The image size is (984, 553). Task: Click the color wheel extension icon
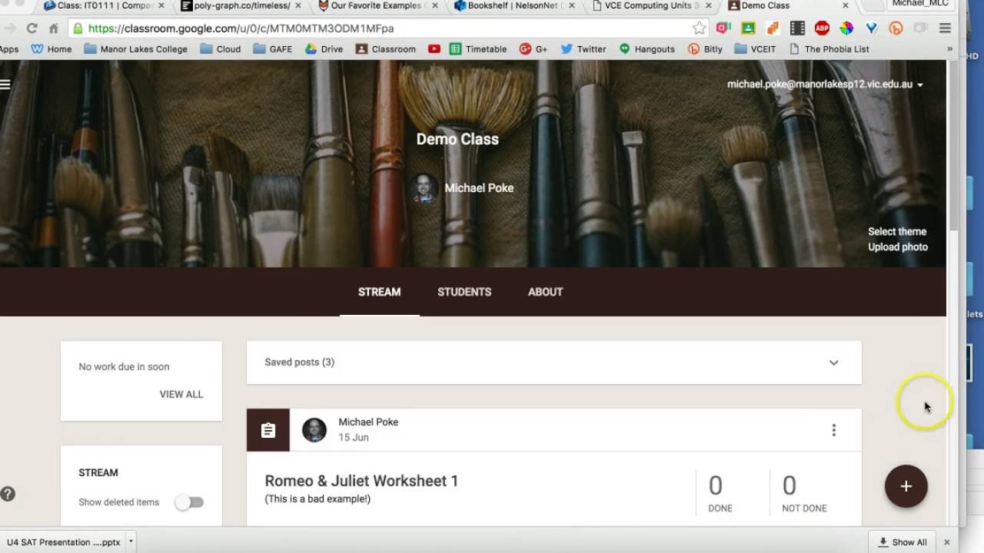[846, 28]
